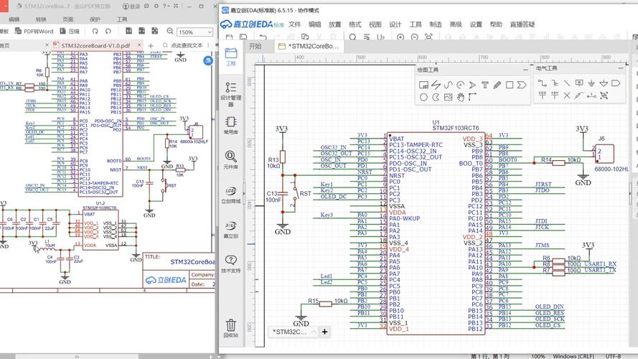Image resolution: width=638 pixels, height=359 pixels.
Task: Place a VCC power flag
Action: 542,95
